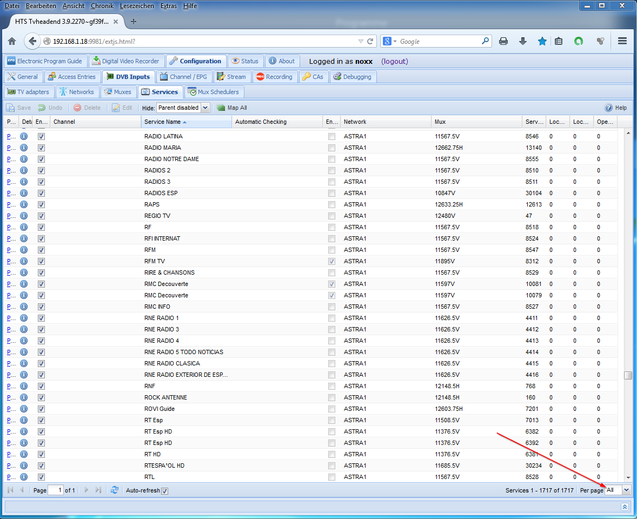Click the Delete button in the grid toolbar
Viewport: 637px width, 519px height.
pos(87,108)
